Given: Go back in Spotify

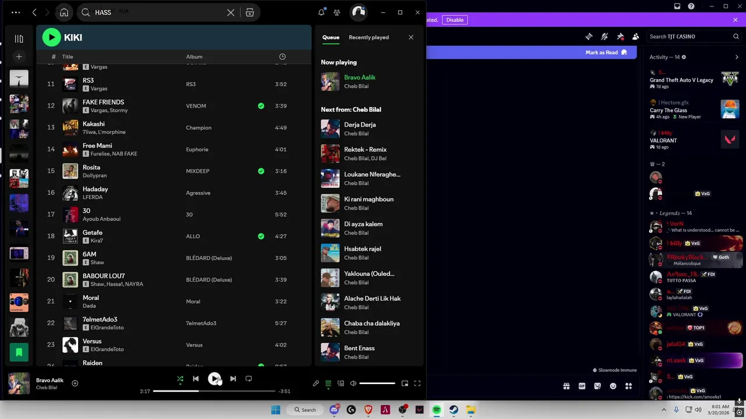Looking at the screenshot, I should click(x=34, y=12).
